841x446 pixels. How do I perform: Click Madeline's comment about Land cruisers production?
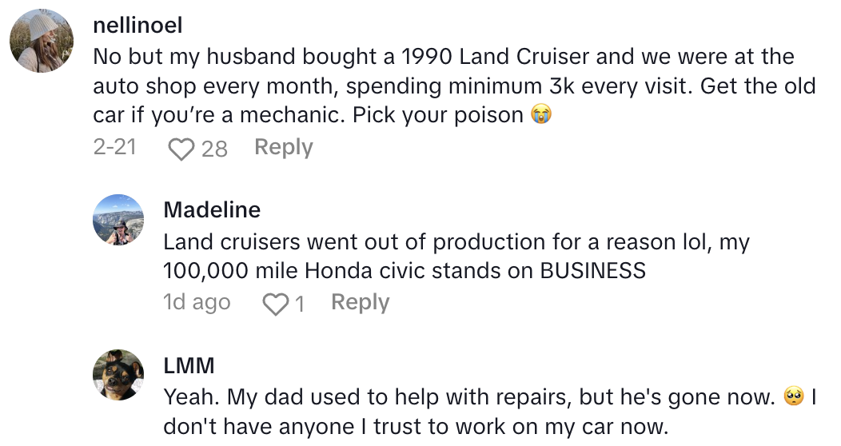point(456,256)
